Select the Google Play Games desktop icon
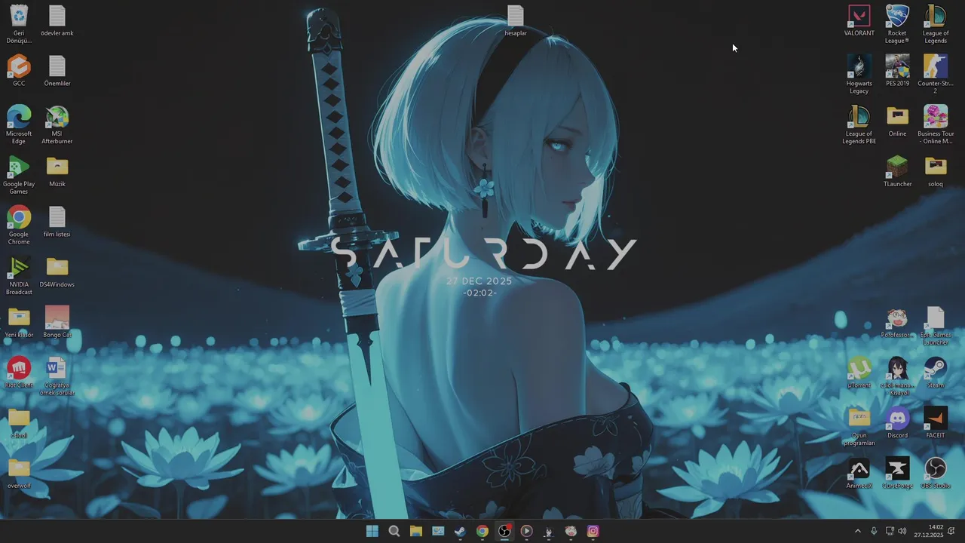The image size is (965, 543). point(19,175)
